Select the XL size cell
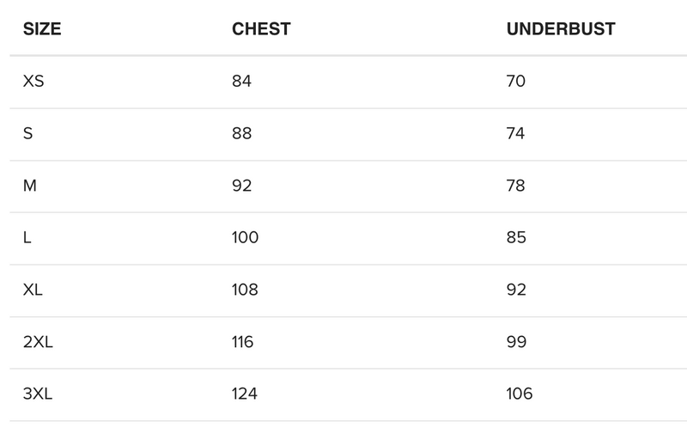The width and height of the screenshot is (687, 440). [x=33, y=290]
